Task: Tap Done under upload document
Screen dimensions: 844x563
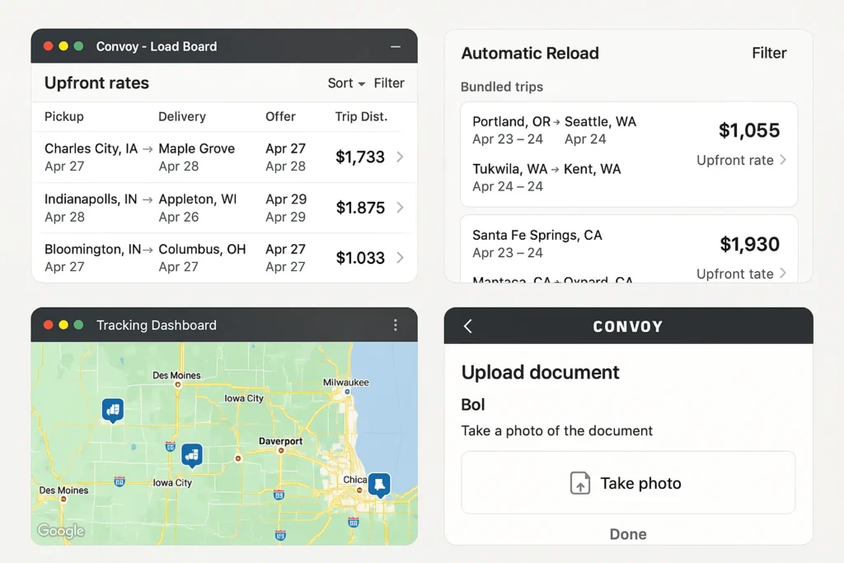Action: (627, 534)
